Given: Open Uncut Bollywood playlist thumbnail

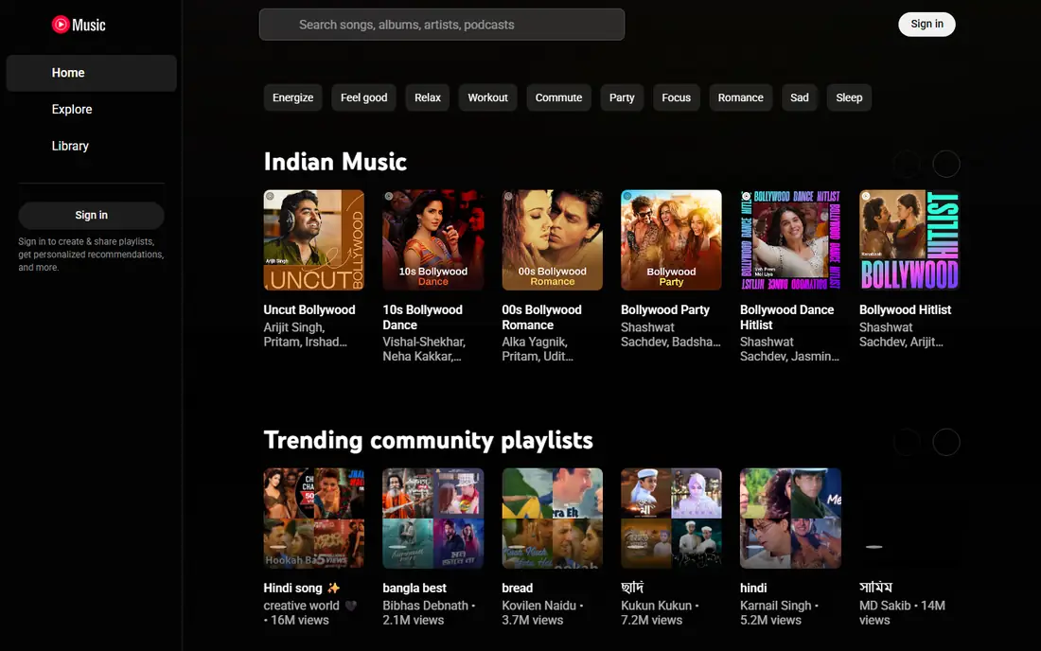Looking at the screenshot, I should (x=313, y=240).
